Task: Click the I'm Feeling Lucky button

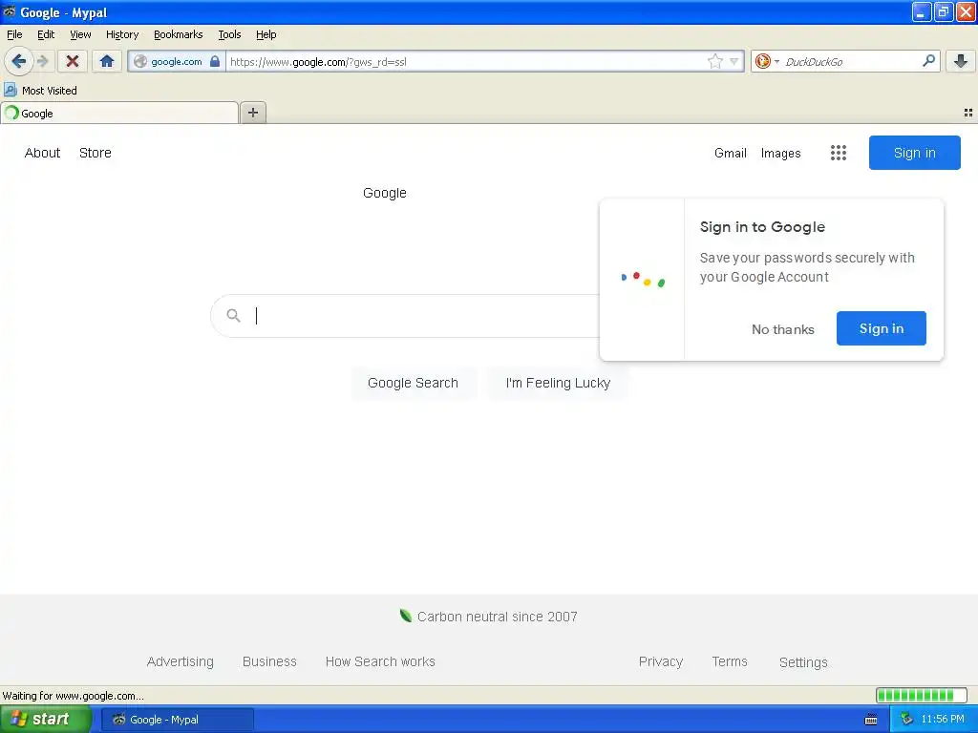Action: [558, 383]
